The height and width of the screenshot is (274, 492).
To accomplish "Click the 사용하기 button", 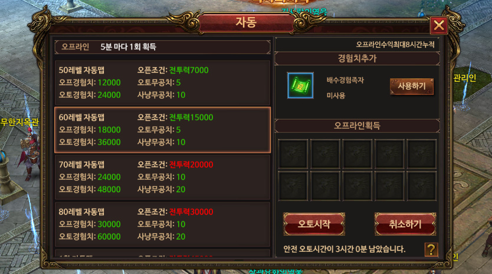I will 412,86.
